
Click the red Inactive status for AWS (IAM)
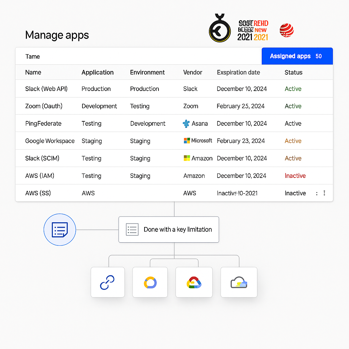click(x=295, y=176)
